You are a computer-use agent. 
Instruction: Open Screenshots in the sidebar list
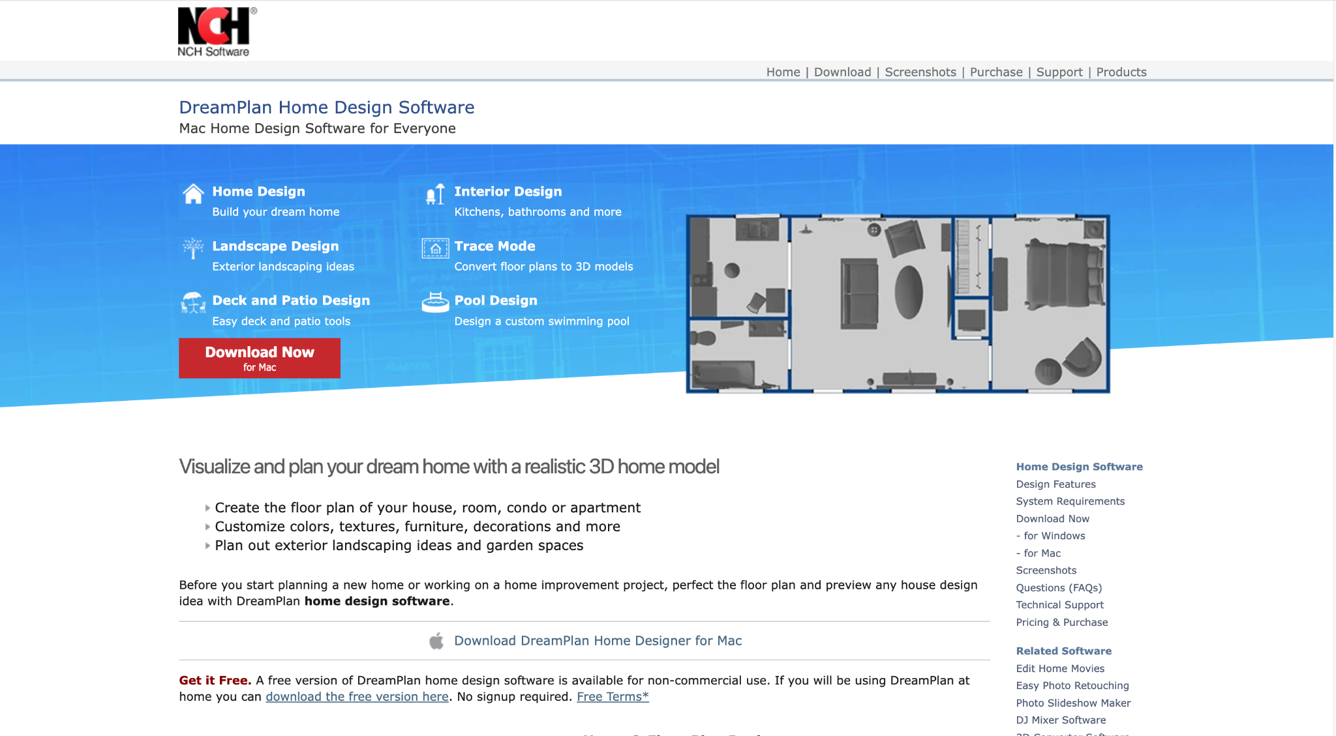coord(1046,570)
